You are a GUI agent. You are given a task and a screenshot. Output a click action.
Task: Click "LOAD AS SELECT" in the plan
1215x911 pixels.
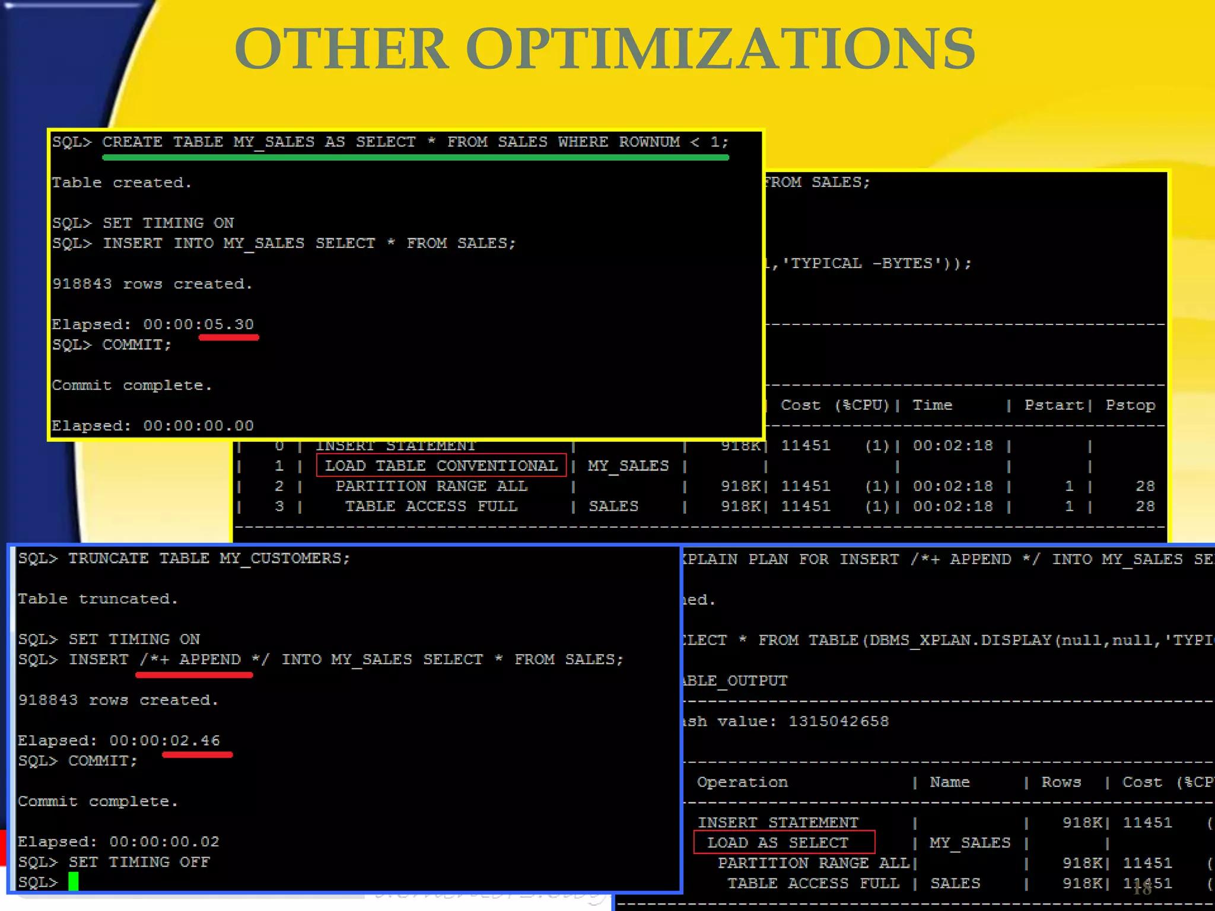pos(784,842)
